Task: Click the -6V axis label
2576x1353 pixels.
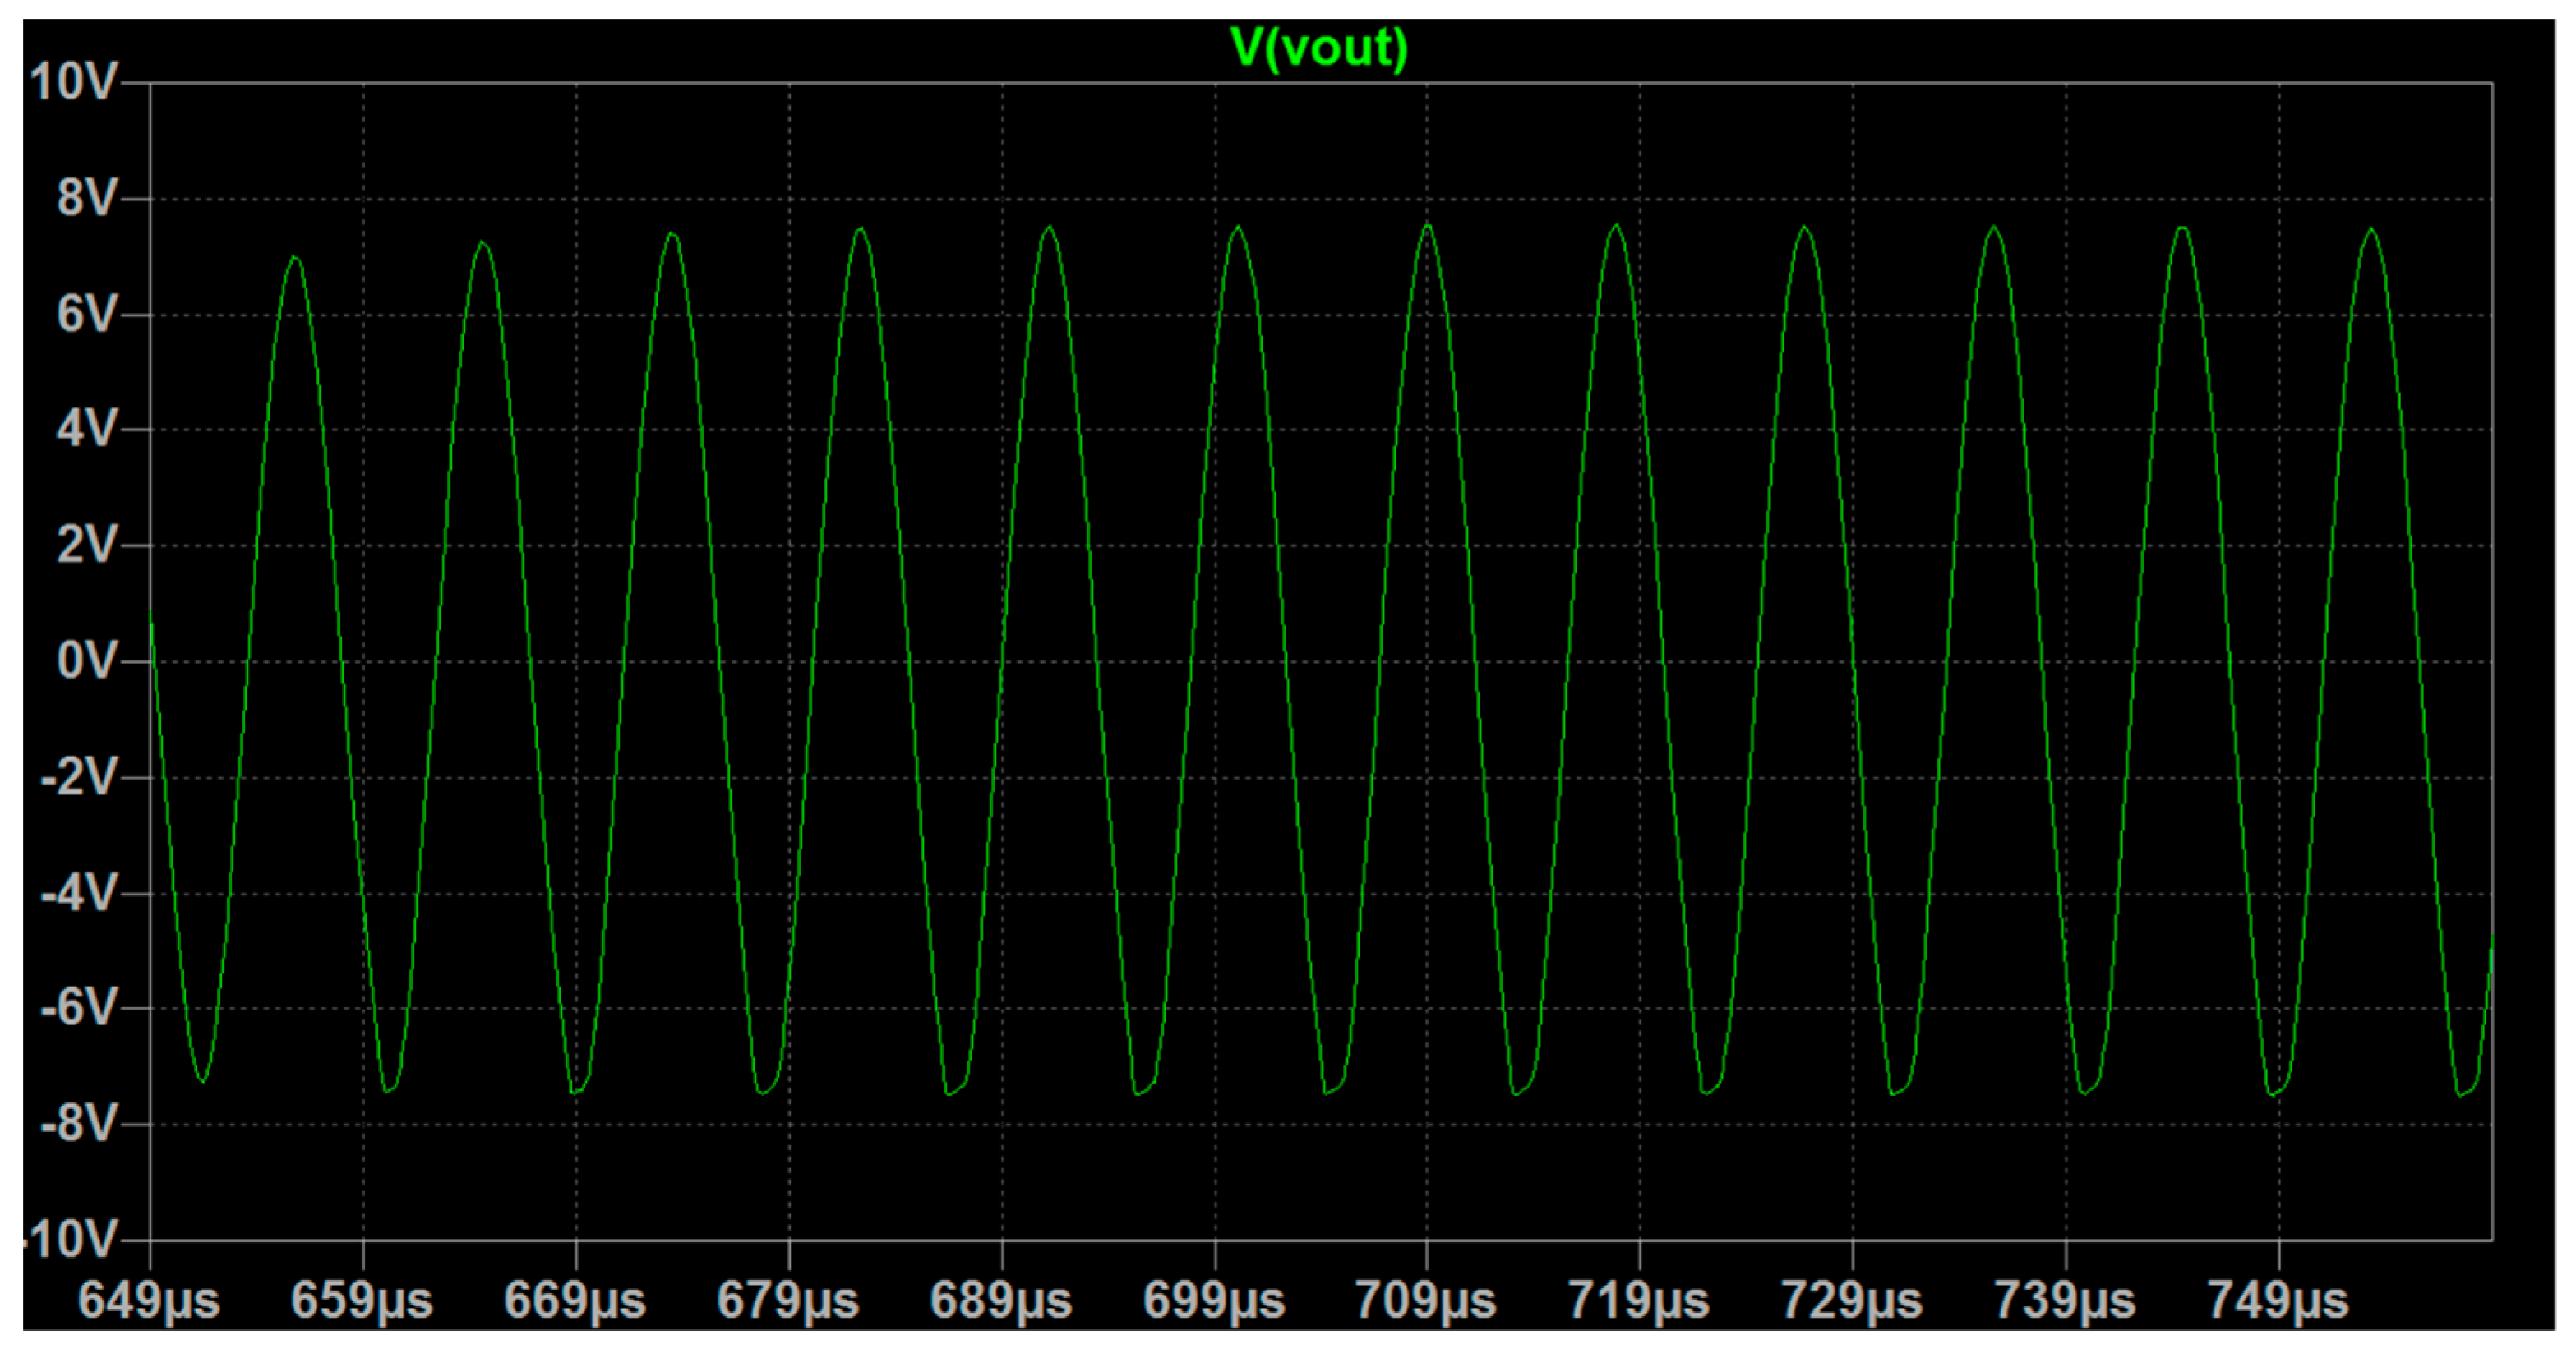Action: (78, 1008)
